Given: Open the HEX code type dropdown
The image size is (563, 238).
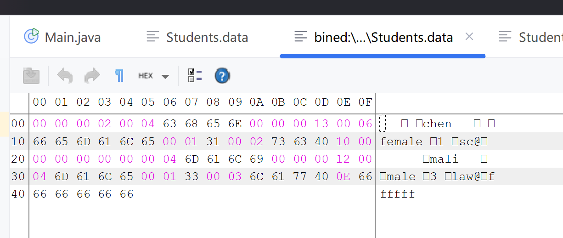Looking at the screenshot, I should (x=146, y=76).
